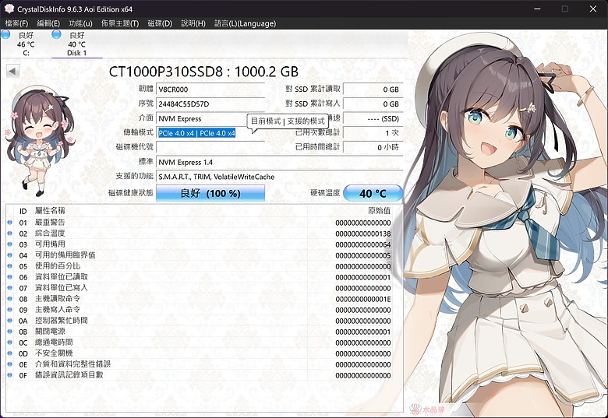Select the 0B 關閉電源 attribute row
Screen dimensions: 608x418
pos(200,332)
